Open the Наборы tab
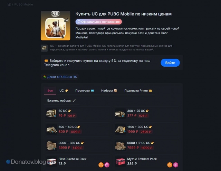The image size is (221, 171). tap(109, 91)
